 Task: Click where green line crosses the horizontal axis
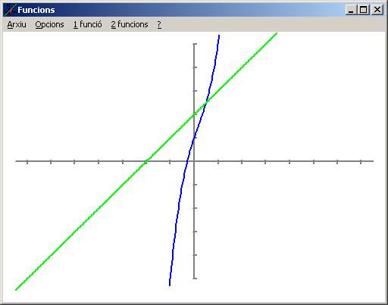tap(146, 161)
